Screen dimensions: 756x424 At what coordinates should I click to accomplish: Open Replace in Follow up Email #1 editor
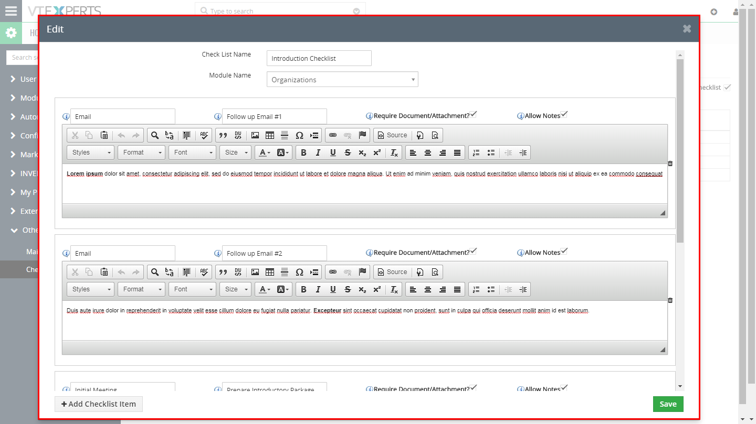[x=170, y=135]
